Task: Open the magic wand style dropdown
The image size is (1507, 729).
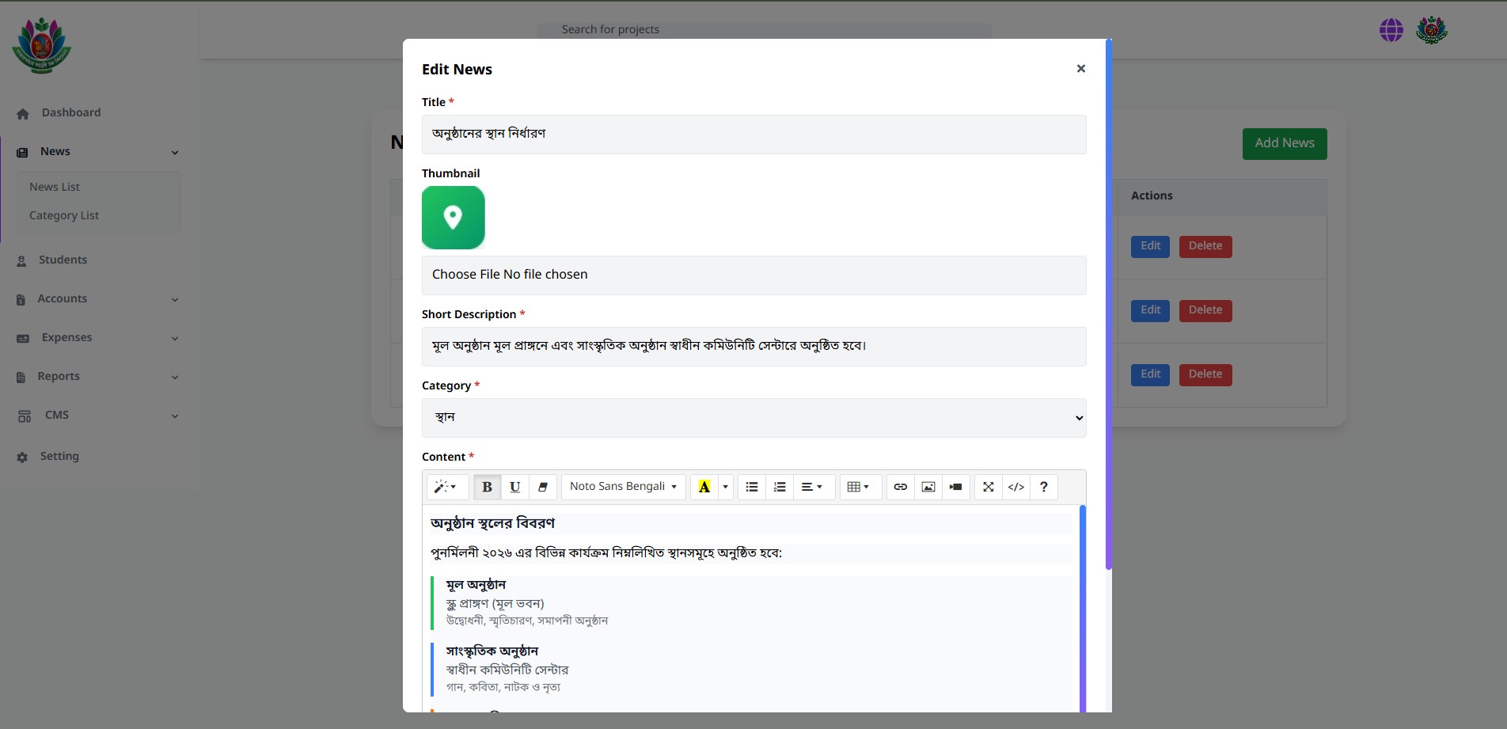Action: tap(446, 487)
